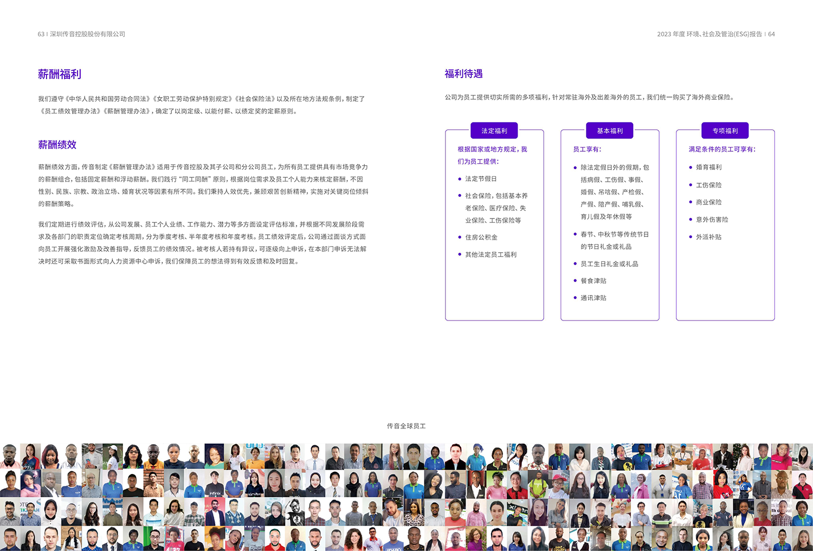
Task: Click the 婚育福利 bullet item
Action: 709,168
